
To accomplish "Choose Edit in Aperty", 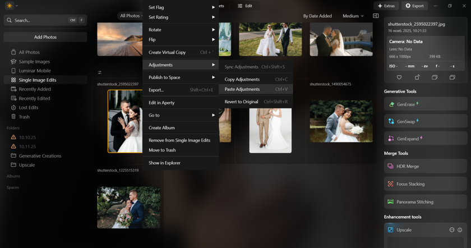I will [181, 103].
